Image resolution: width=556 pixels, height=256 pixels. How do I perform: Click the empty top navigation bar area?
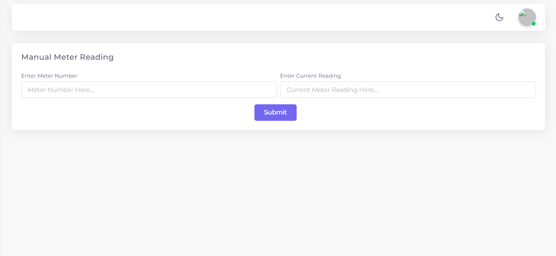click(246, 17)
